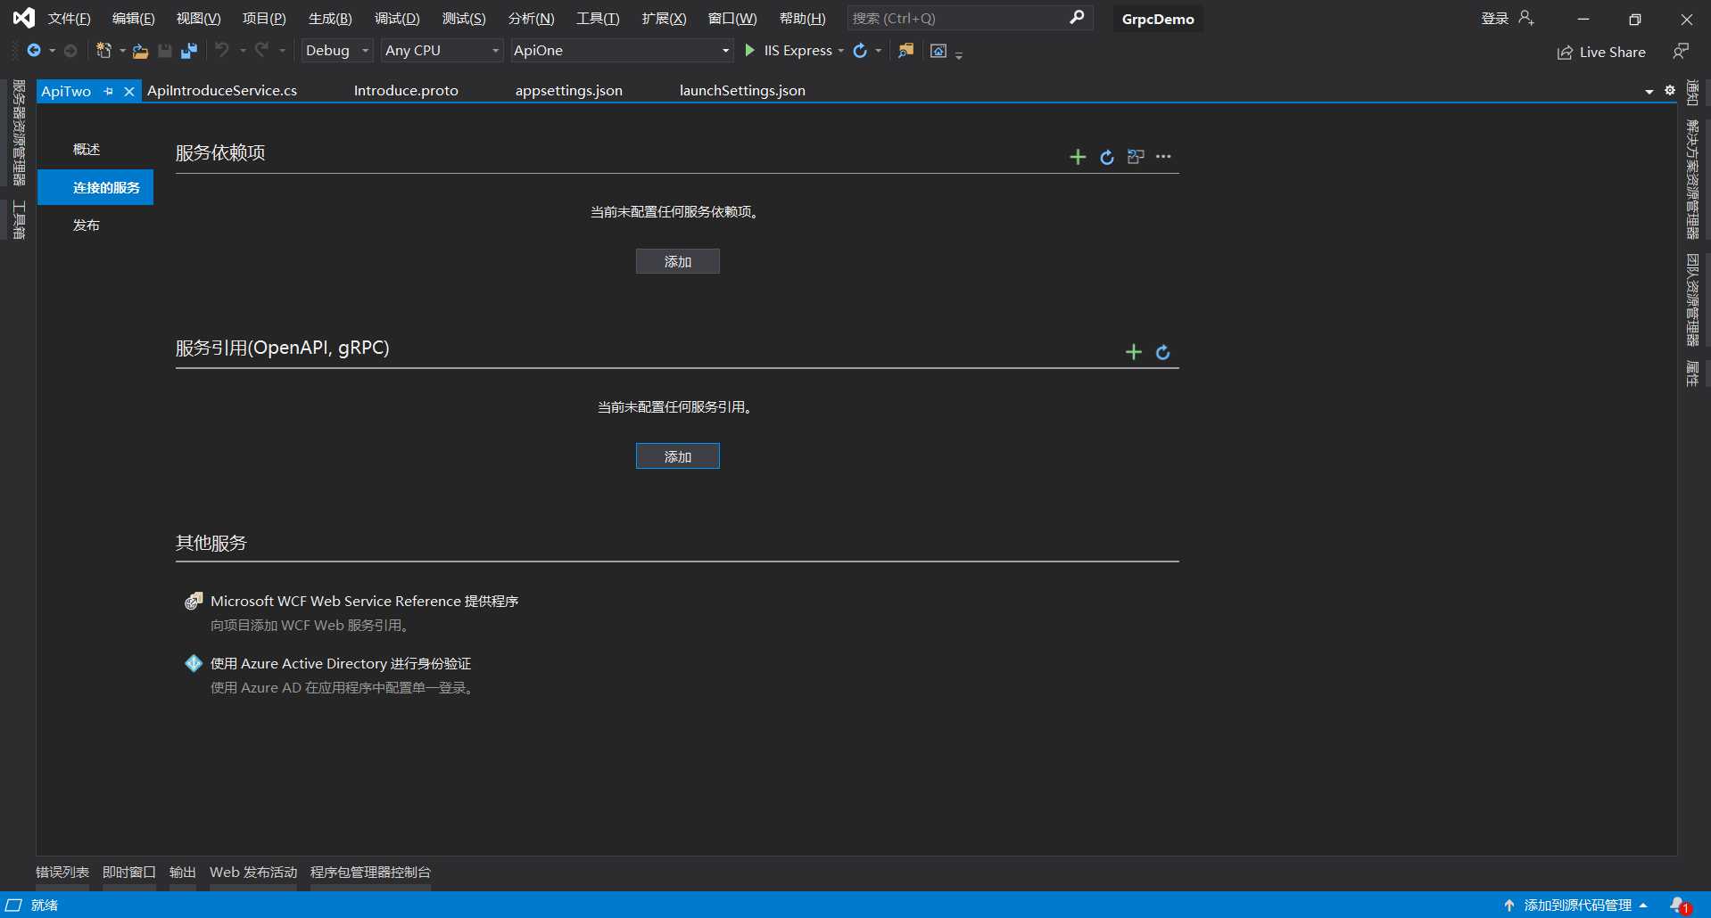Click the New Project toolbar icon
Image resolution: width=1711 pixels, height=918 pixels.
(x=104, y=51)
